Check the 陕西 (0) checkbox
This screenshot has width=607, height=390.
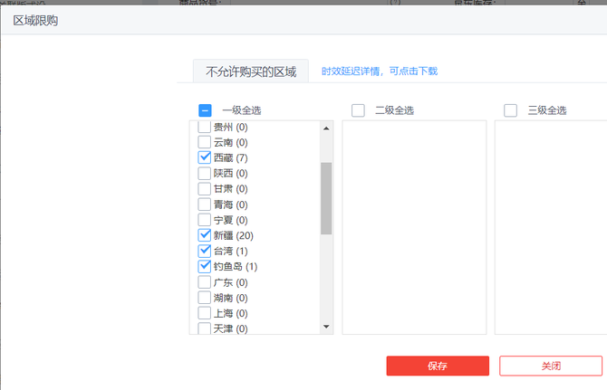tap(205, 173)
